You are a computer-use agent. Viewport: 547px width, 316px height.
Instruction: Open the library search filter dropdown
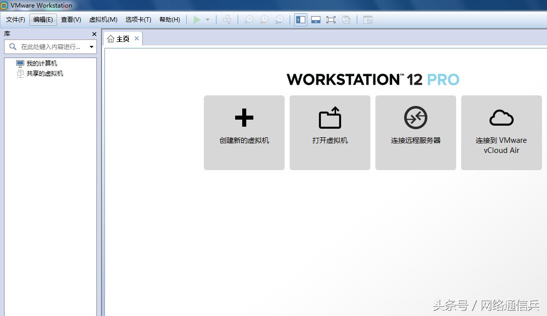click(x=91, y=46)
